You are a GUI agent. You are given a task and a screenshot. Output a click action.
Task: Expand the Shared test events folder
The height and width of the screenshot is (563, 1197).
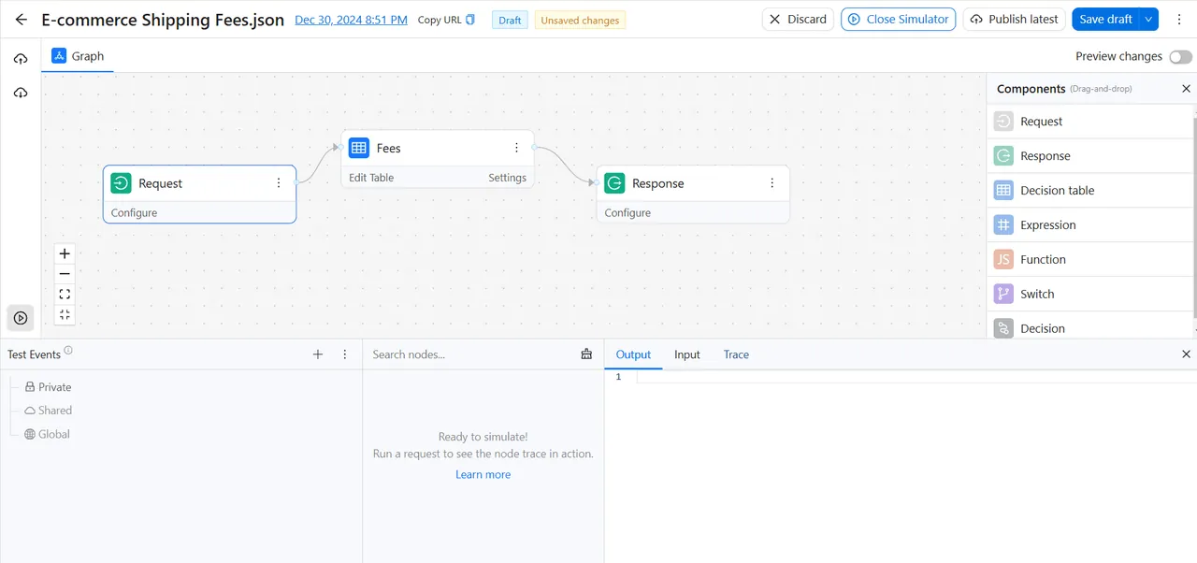point(48,411)
